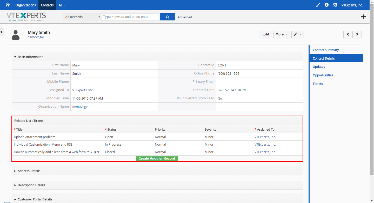
Task: Click the Open status value
Action: (x=109, y=137)
